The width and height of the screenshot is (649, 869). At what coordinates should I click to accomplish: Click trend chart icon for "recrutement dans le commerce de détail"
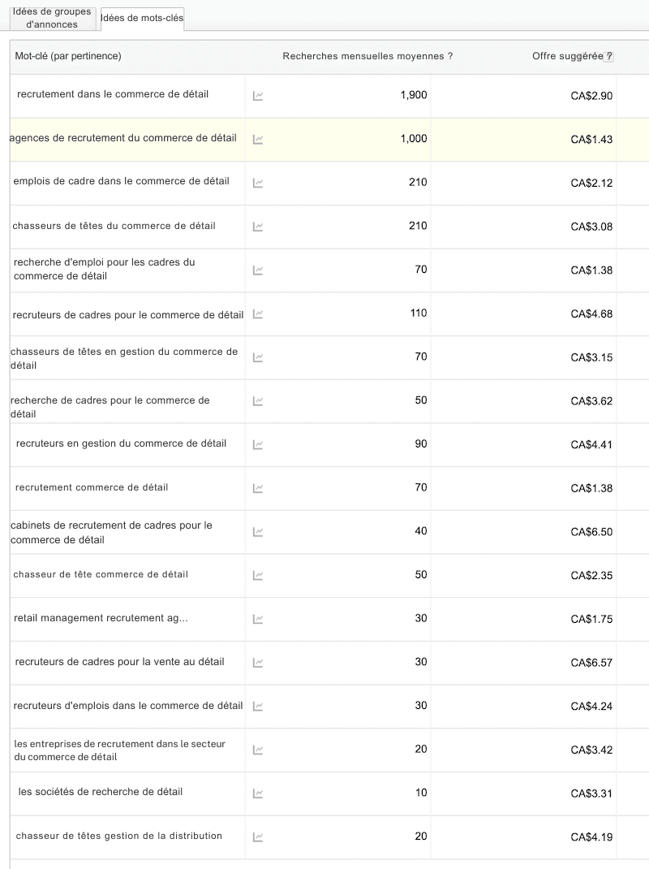[258, 94]
